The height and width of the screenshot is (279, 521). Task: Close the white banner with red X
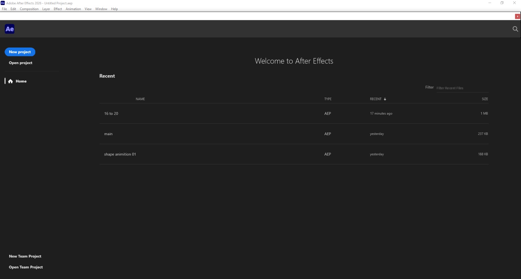click(517, 16)
